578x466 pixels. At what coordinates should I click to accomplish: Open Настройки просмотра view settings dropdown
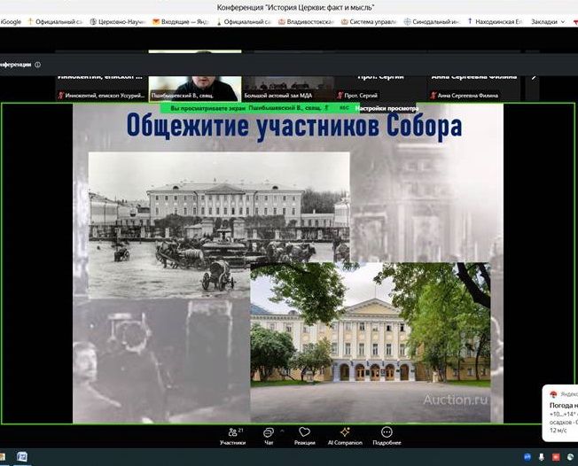click(x=388, y=108)
